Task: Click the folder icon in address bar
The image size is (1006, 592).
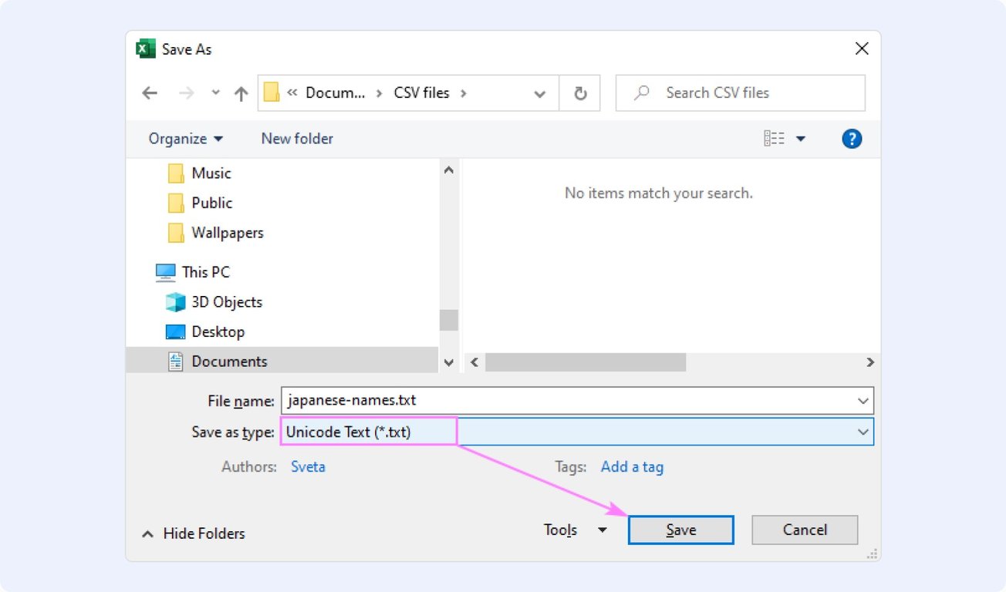Action: [x=271, y=92]
